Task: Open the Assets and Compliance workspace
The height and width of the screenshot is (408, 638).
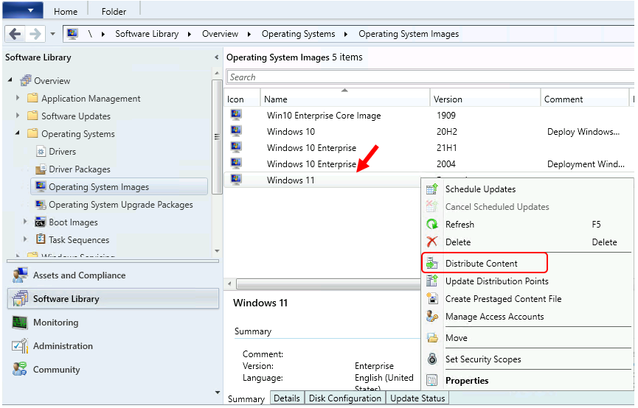Action: point(113,275)
